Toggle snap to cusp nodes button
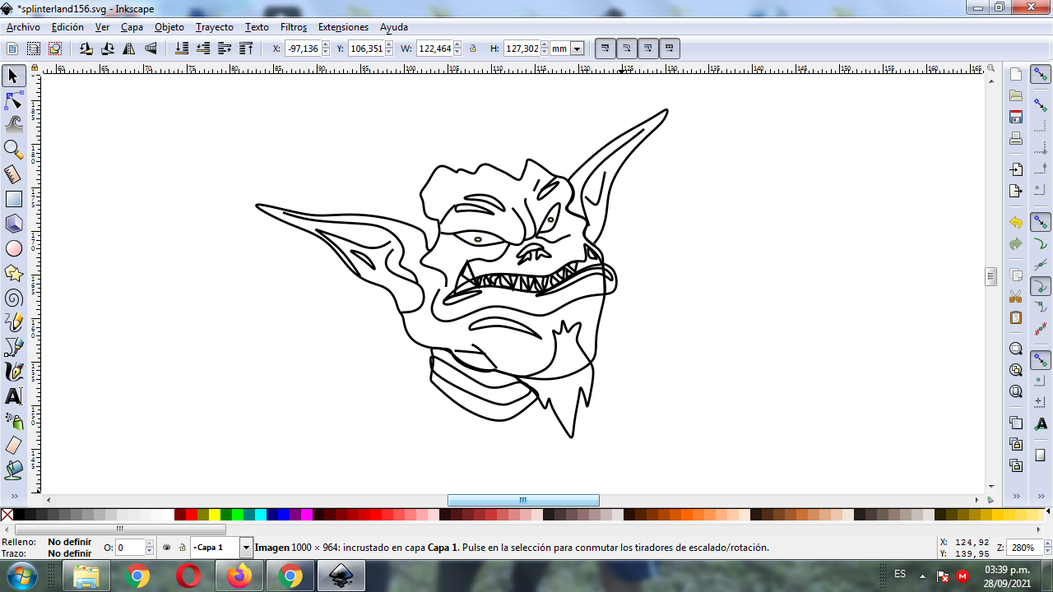The width and height of the screenshot is (1053, 592). coord(1041,286)
